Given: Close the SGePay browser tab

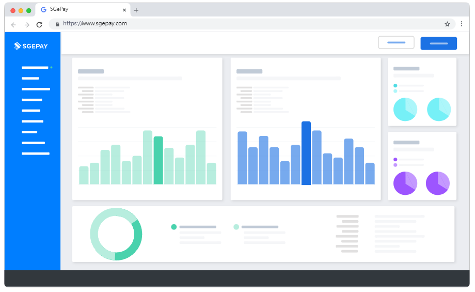Looking at the screenshot, I should click(124, 10).
